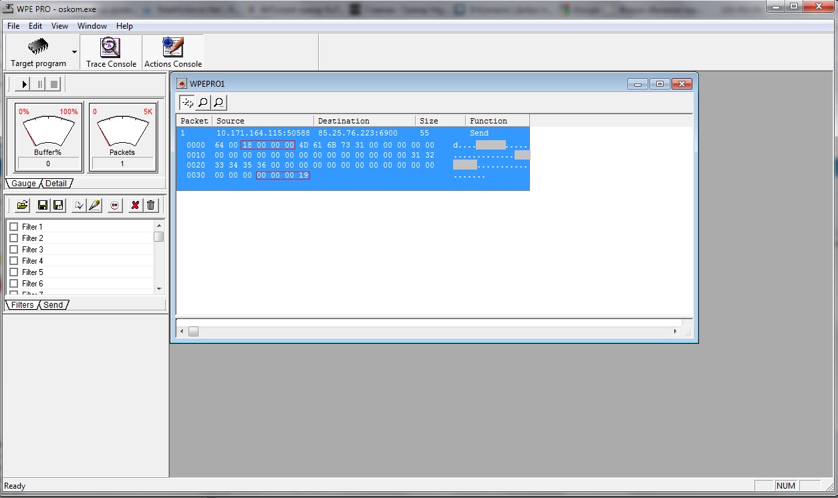Stop packet logging
Screen dimensions: 838x498
55,84
